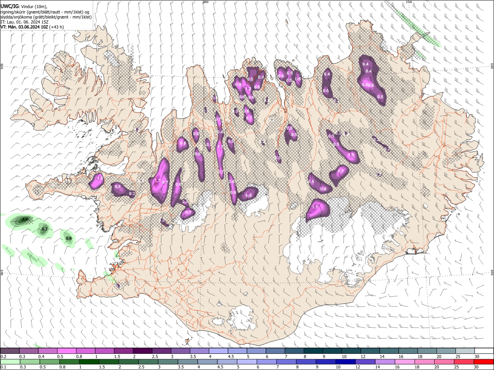Viewport: 494px width, 370px height.
Task: Click the VT: Mán. 03.06.2024 10Z valid time
Action: point(24,27)
